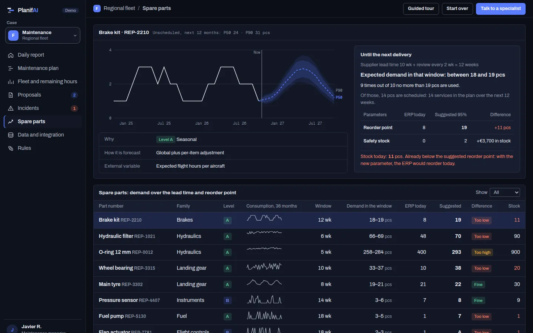This screenshot has height=333, width=533.
Task: Click the Rules icon in sidebar
Action: click(x=11, y=148)
